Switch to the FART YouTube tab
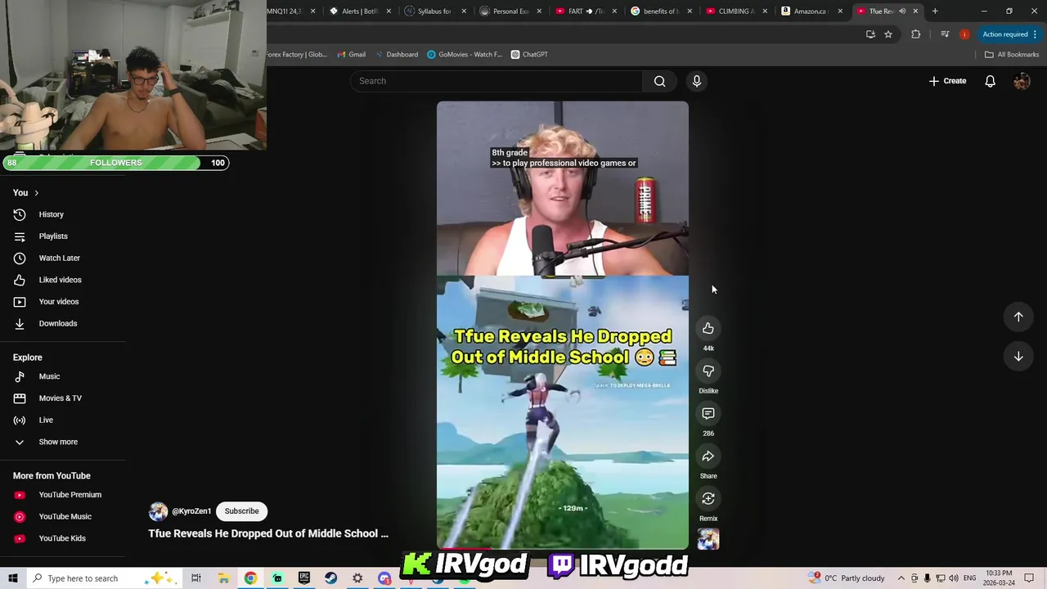The width and height of the screenshot is (1047, 589). (586, 11)
